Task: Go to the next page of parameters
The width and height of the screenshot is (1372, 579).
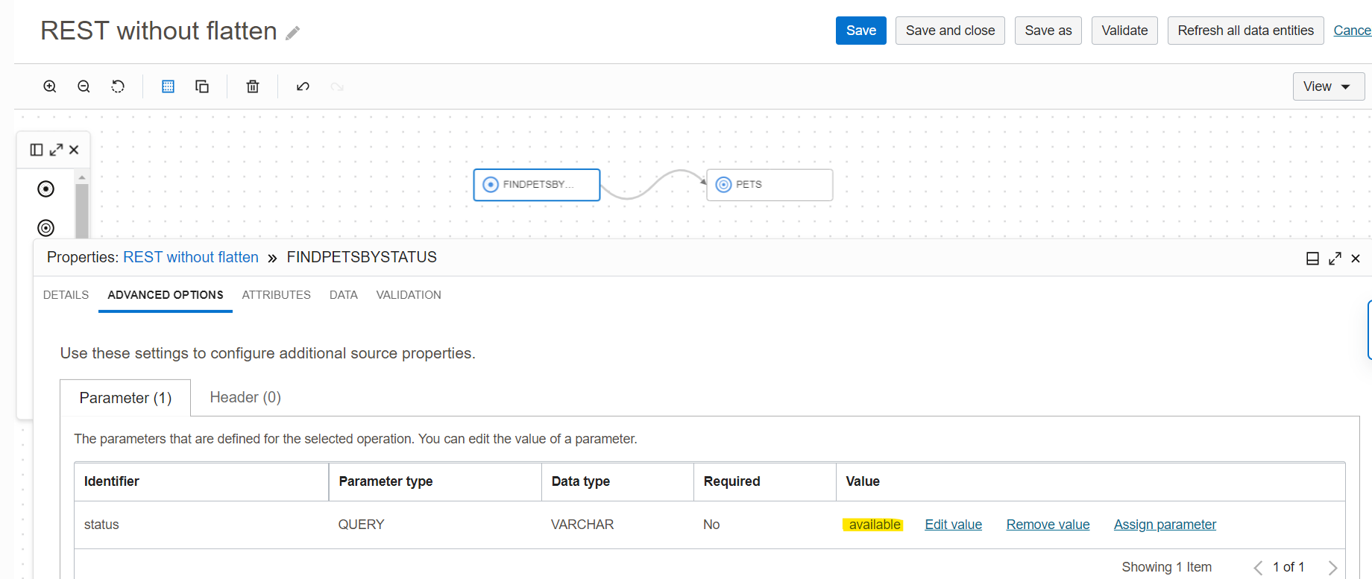Action: [x=1332, y=568]
